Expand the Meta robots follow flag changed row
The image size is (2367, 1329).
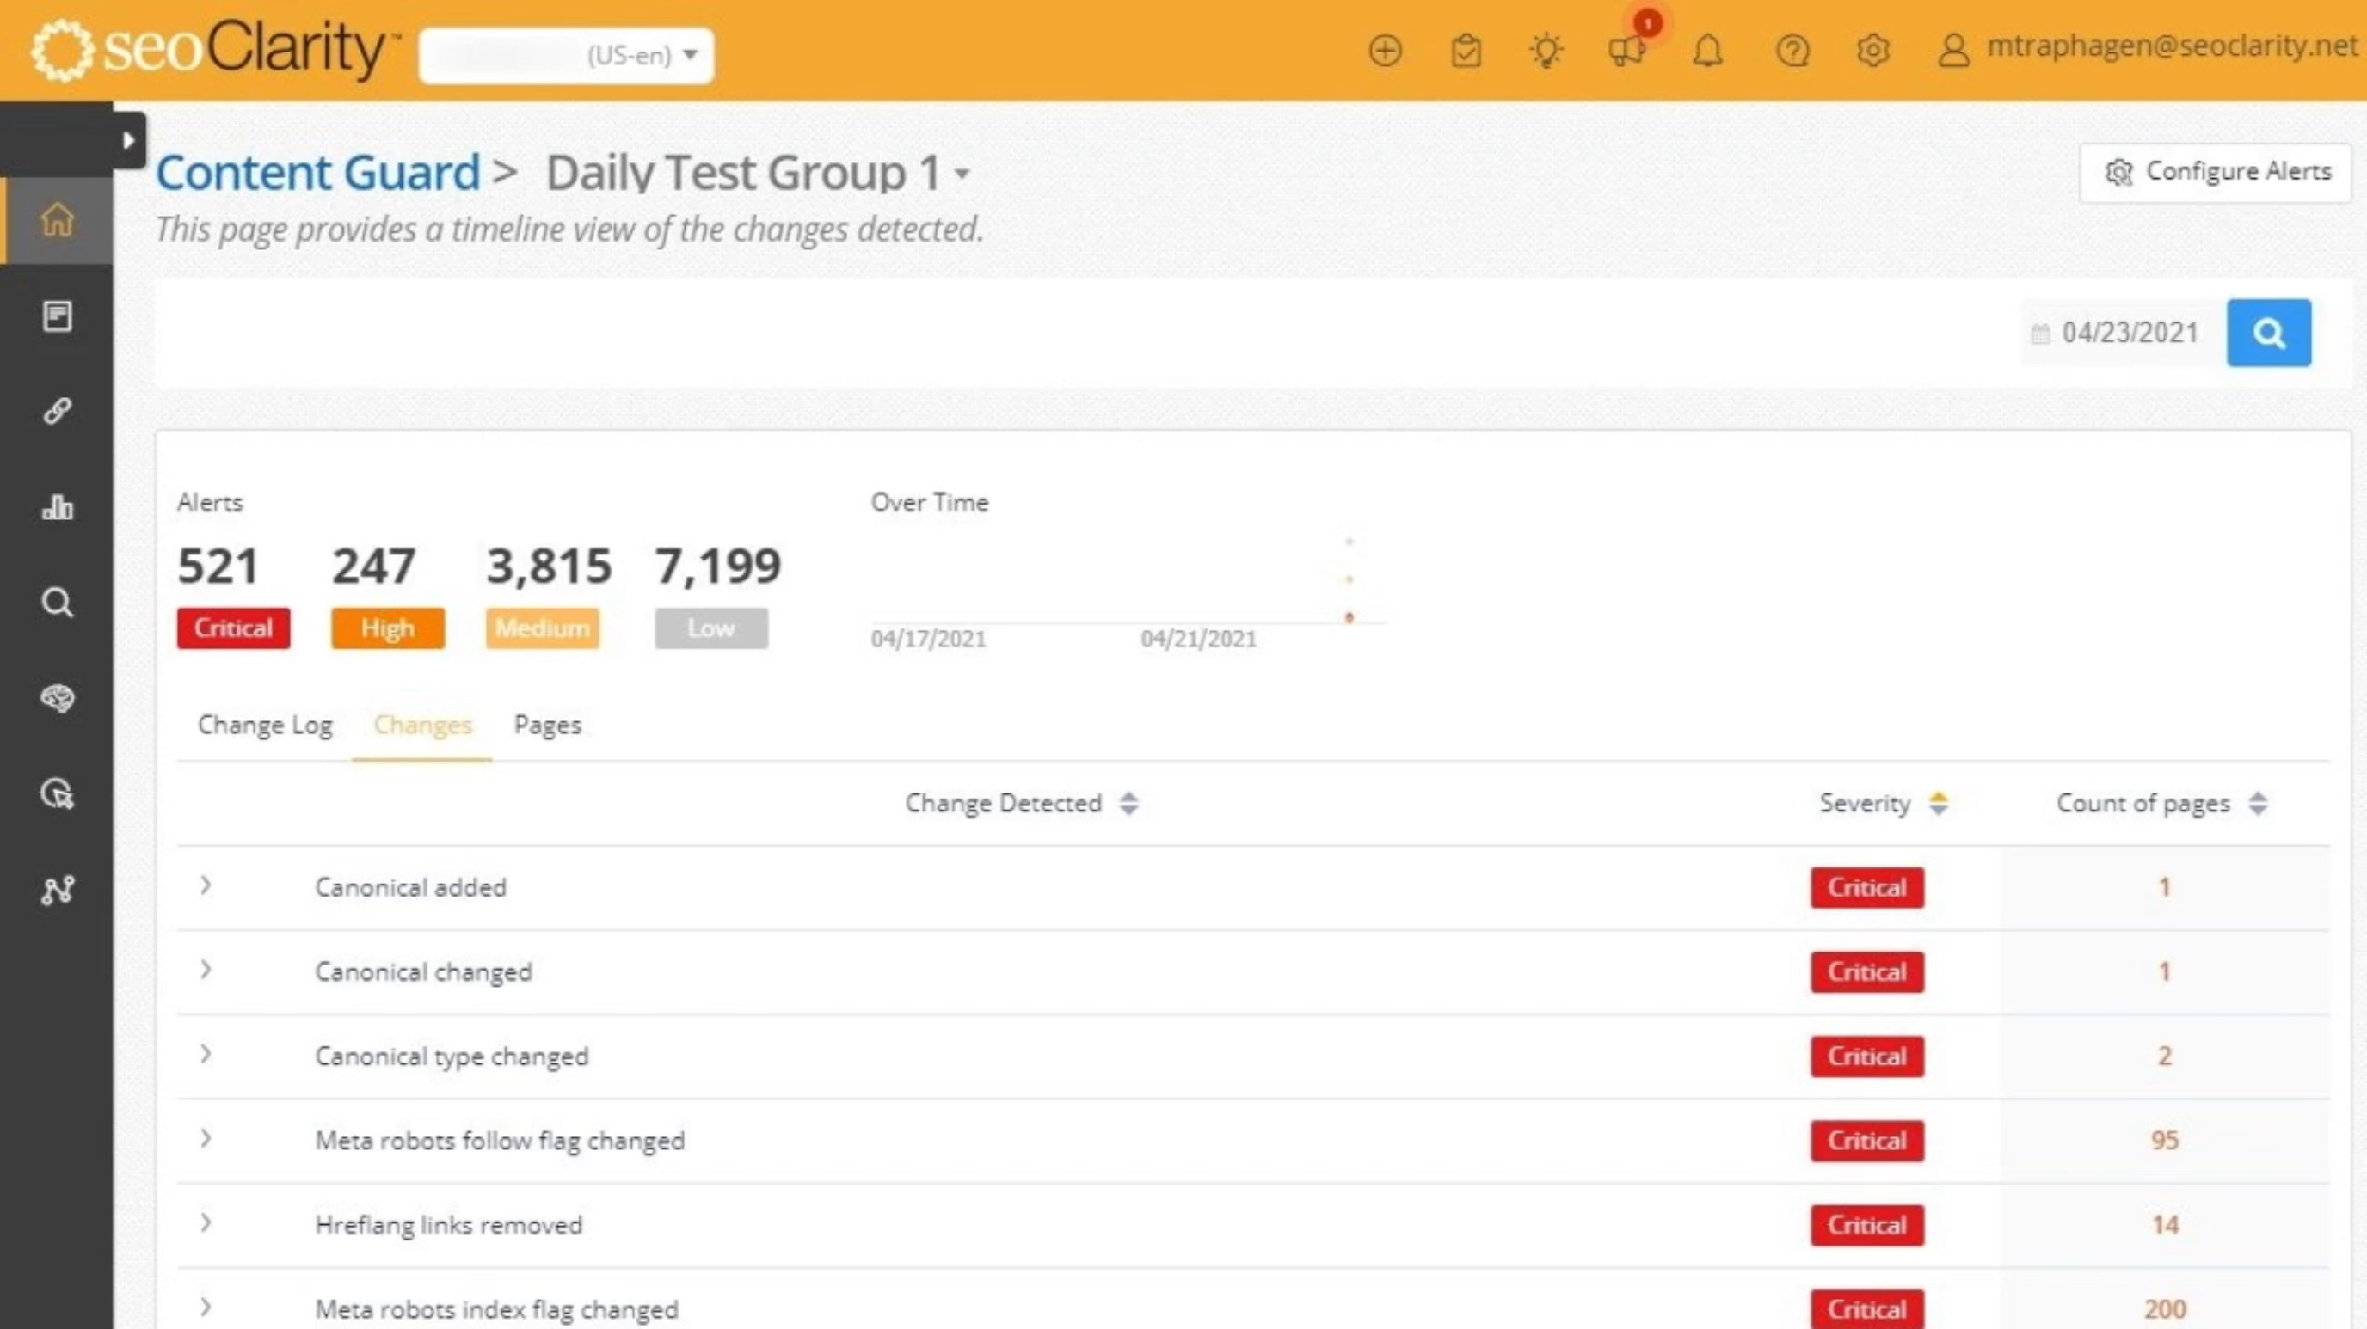(205, 1139)
